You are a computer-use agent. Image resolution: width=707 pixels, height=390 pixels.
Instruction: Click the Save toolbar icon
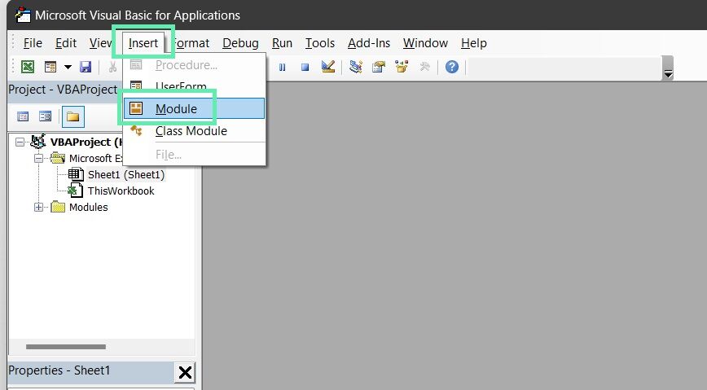tap(86, 67)
